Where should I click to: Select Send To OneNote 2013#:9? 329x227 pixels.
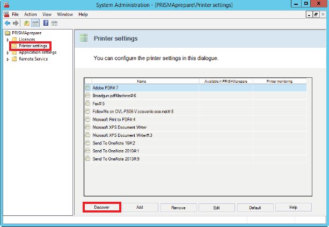[195, 159]
